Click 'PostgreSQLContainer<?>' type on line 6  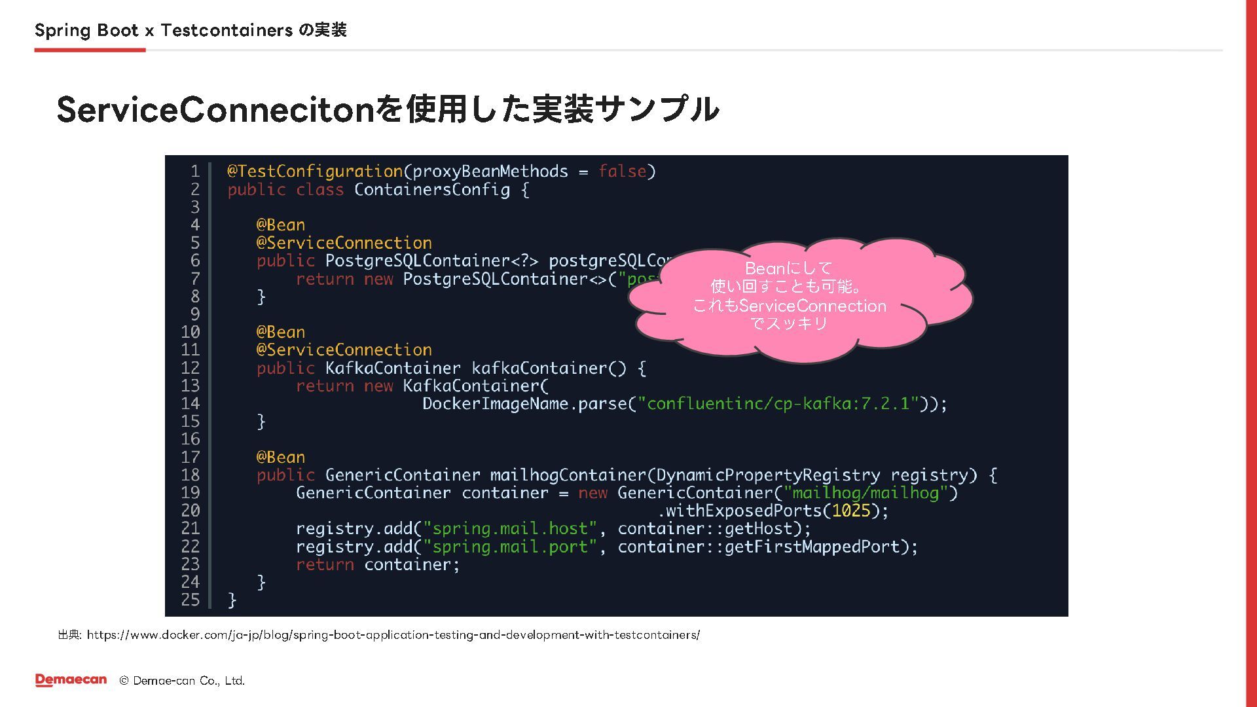432,261
